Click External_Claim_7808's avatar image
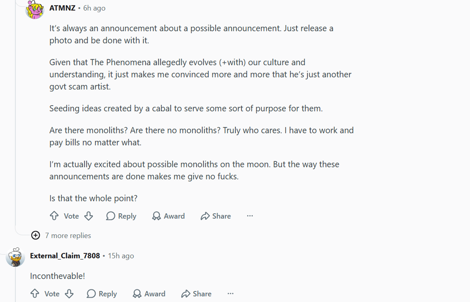Image resolution: width=470 pixels, height=302 pixels. coord(15,257)
